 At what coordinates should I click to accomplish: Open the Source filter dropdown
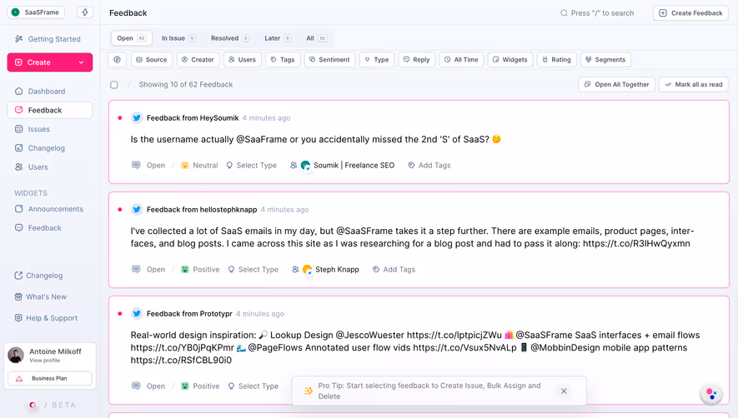[152, 60]
